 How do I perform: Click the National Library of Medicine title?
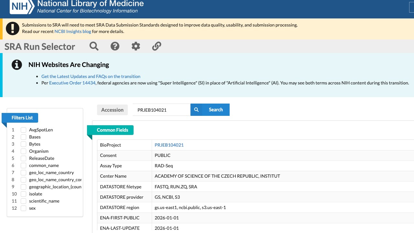pyautogui.click(x=91, y=4)
